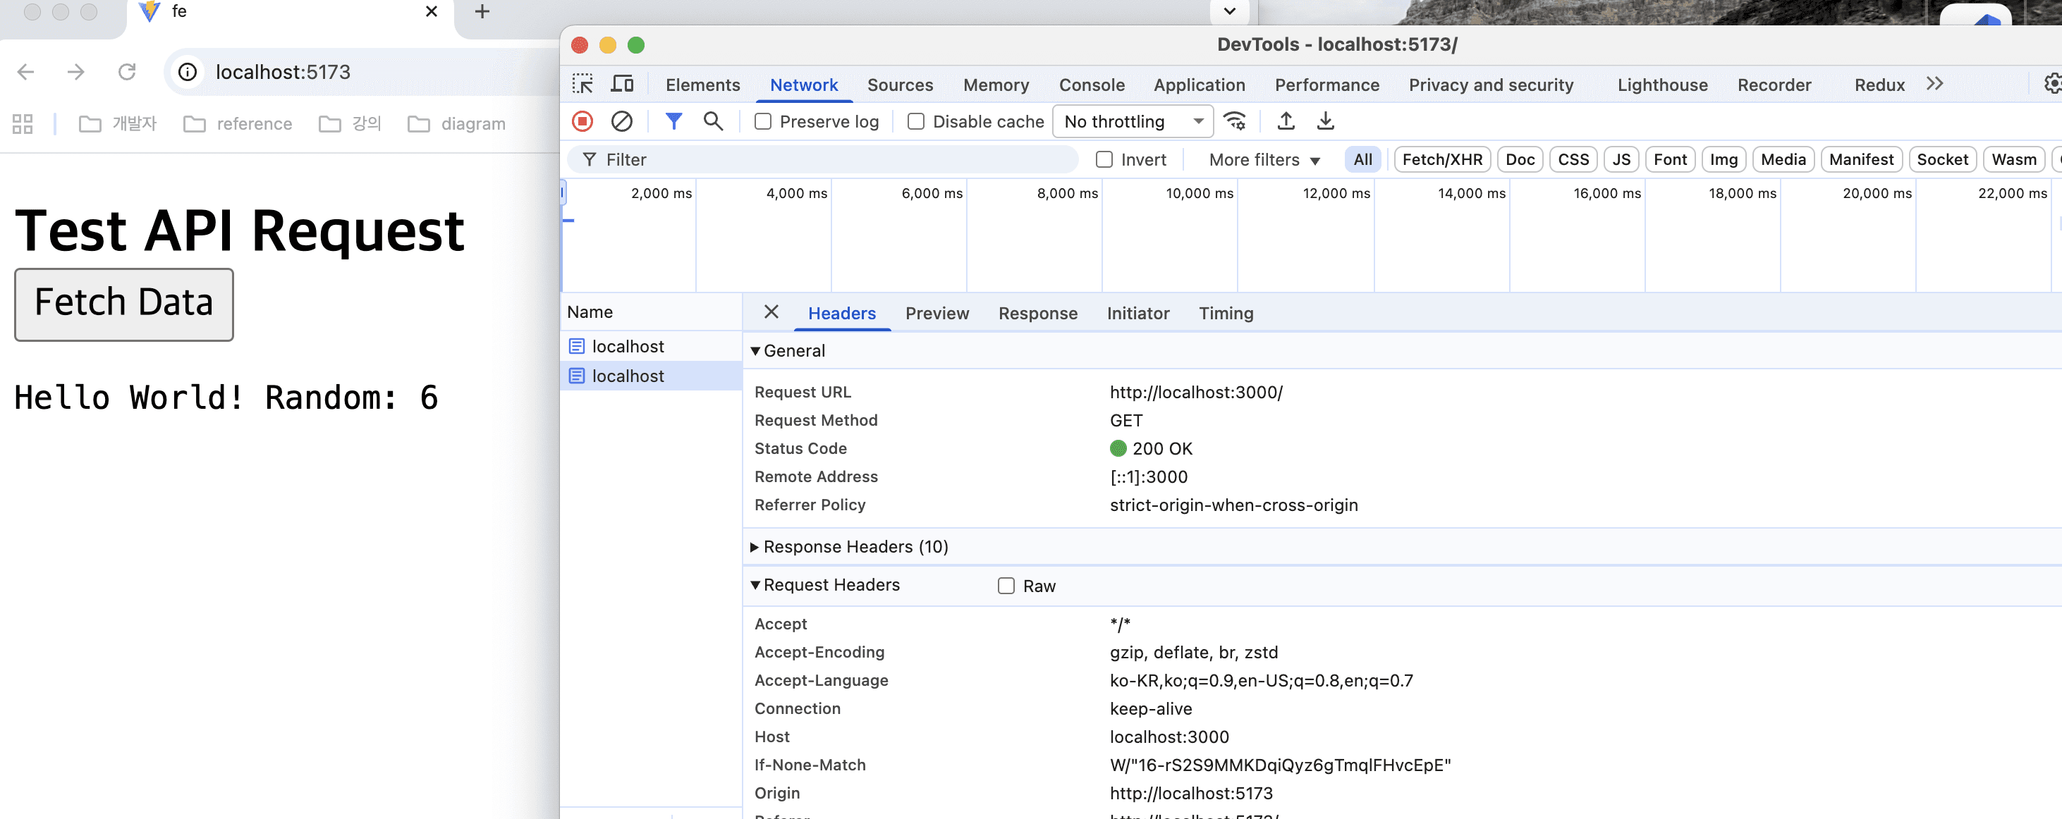Enable Preserve log checkbox
The image size is (2062, 819).
coord(763,121)
